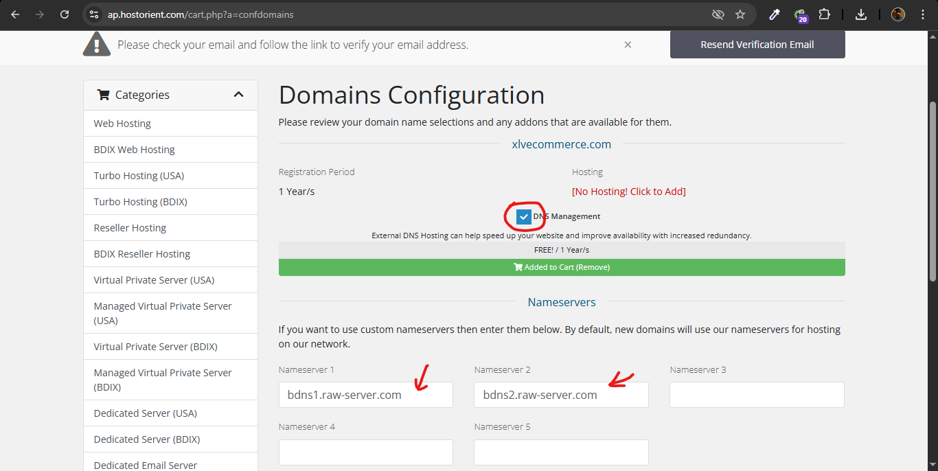Open the browser extensions puzzle icon

click(825, 14)
